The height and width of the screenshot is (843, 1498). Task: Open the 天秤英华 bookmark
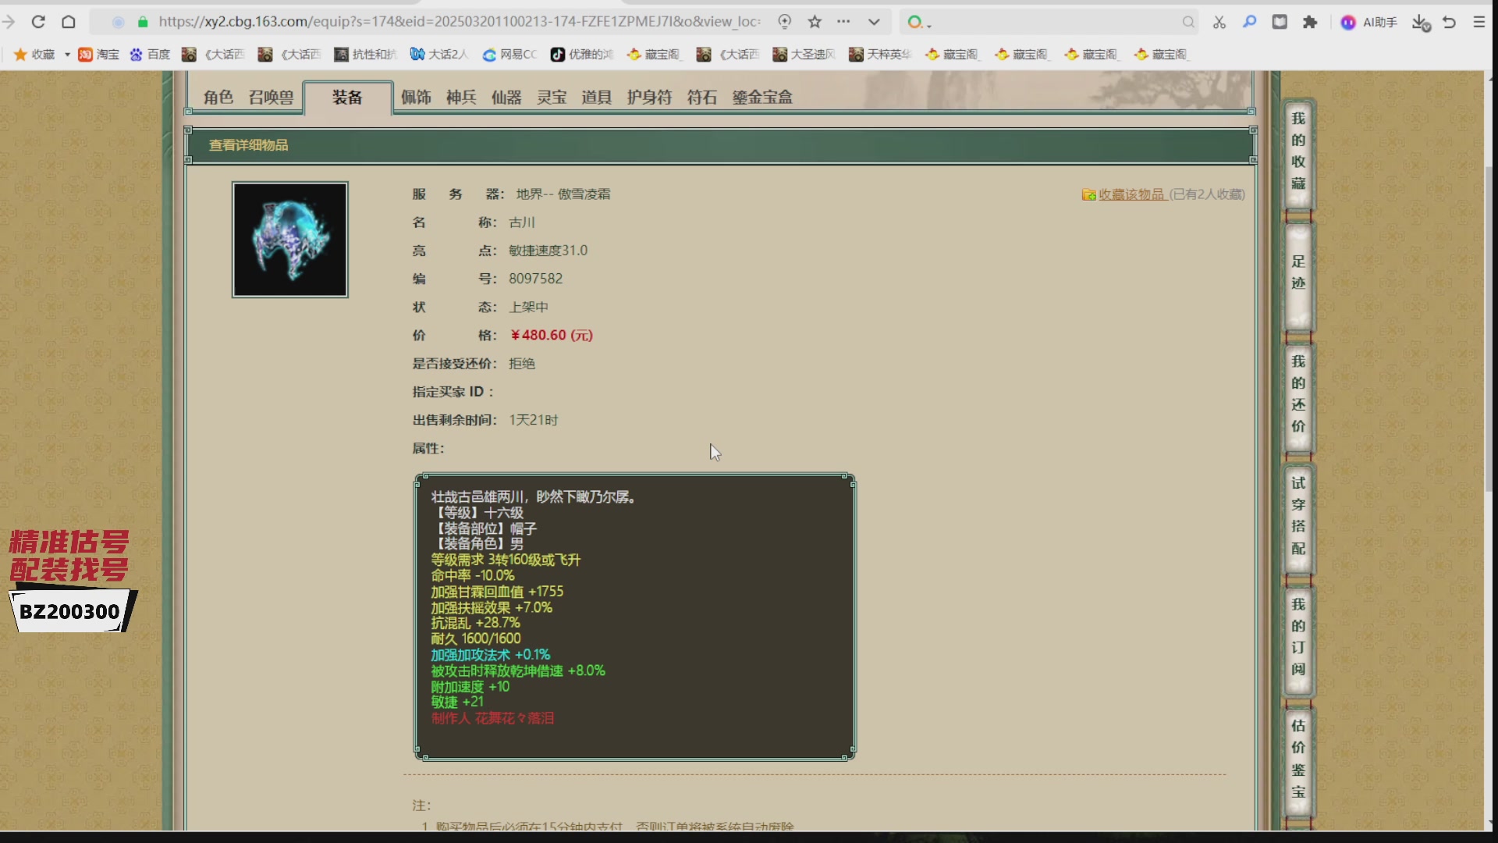(x=880, y=54)
